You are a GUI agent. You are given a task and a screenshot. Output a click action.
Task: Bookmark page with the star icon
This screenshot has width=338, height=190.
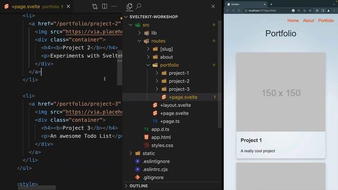point(310,11)
